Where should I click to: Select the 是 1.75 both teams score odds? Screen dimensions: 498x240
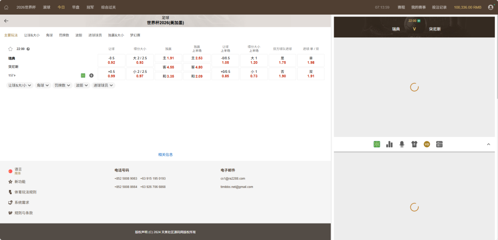click(x=283, y=60)
